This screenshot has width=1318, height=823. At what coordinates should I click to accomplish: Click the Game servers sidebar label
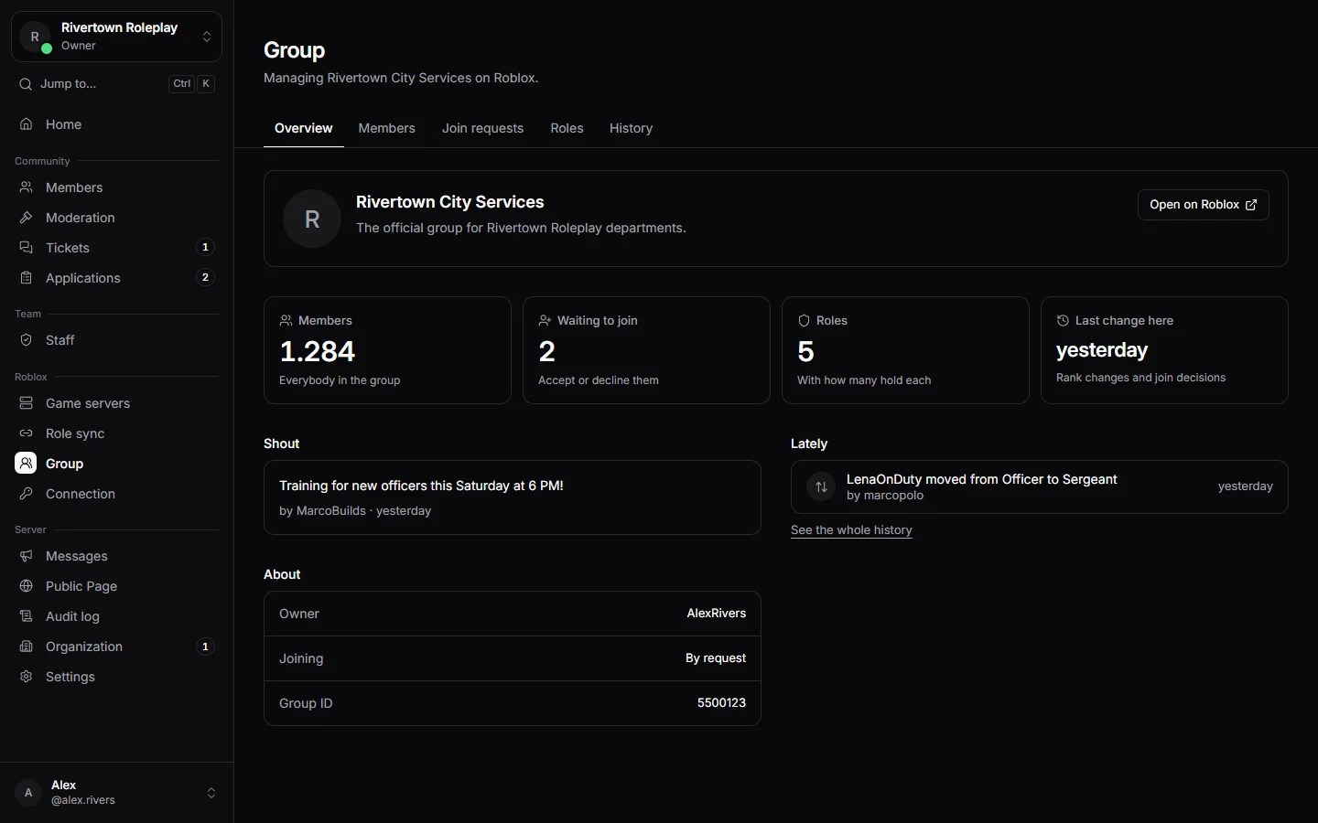pos(88,403)
